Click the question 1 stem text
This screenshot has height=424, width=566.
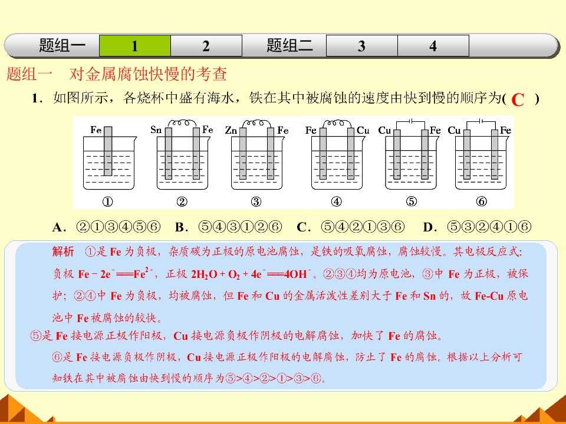pyautogui.click(x=285, y=98)
